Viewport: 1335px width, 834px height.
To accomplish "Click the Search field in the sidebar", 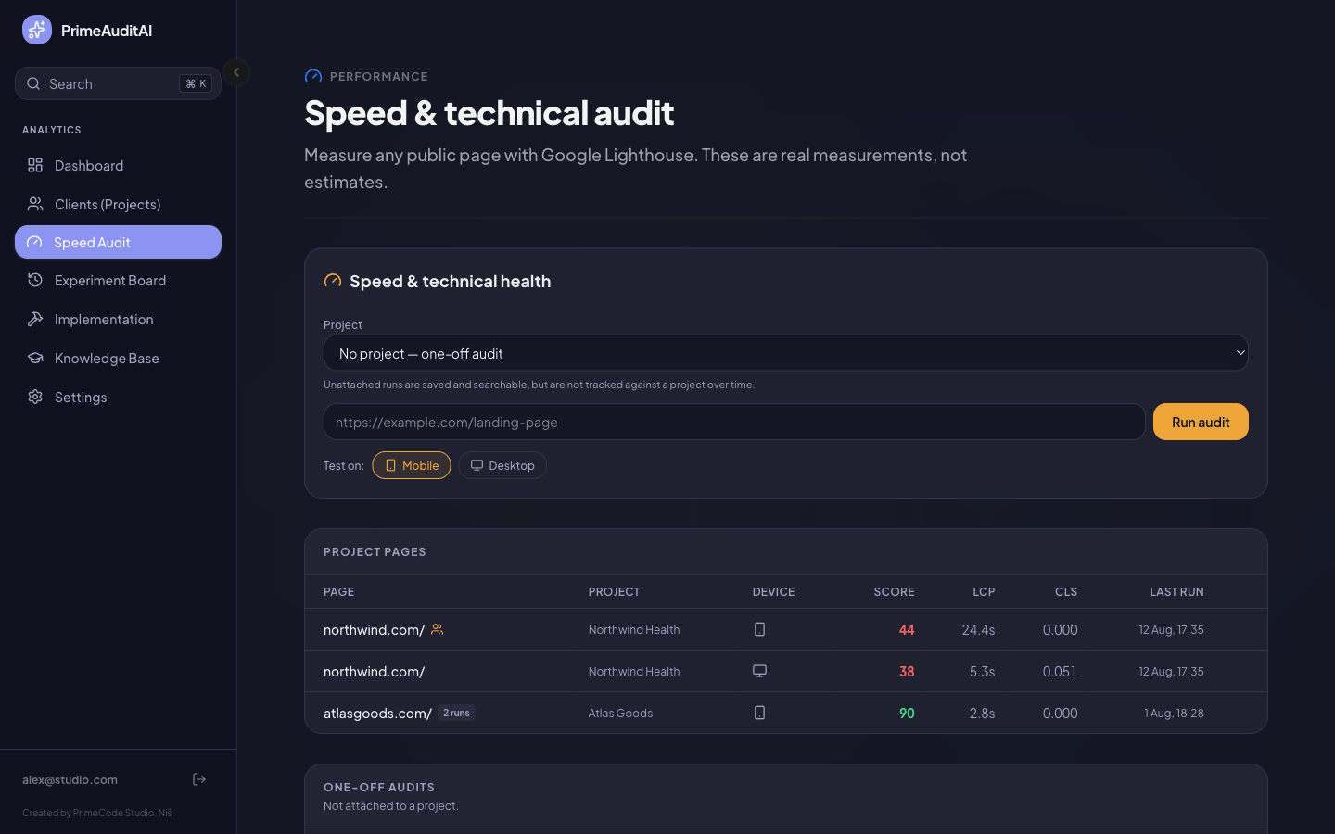I will tap(118, 83).
